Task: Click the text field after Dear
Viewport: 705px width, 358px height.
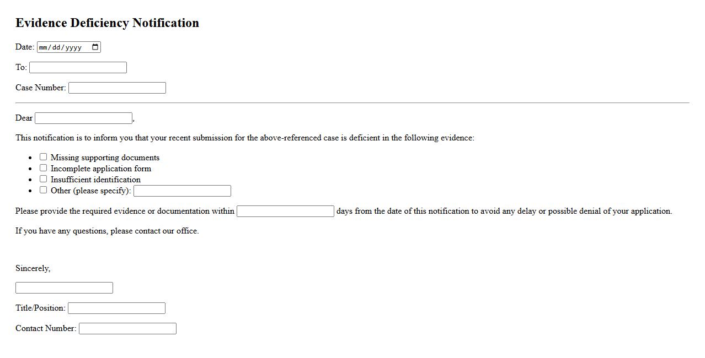Action: 83,118
